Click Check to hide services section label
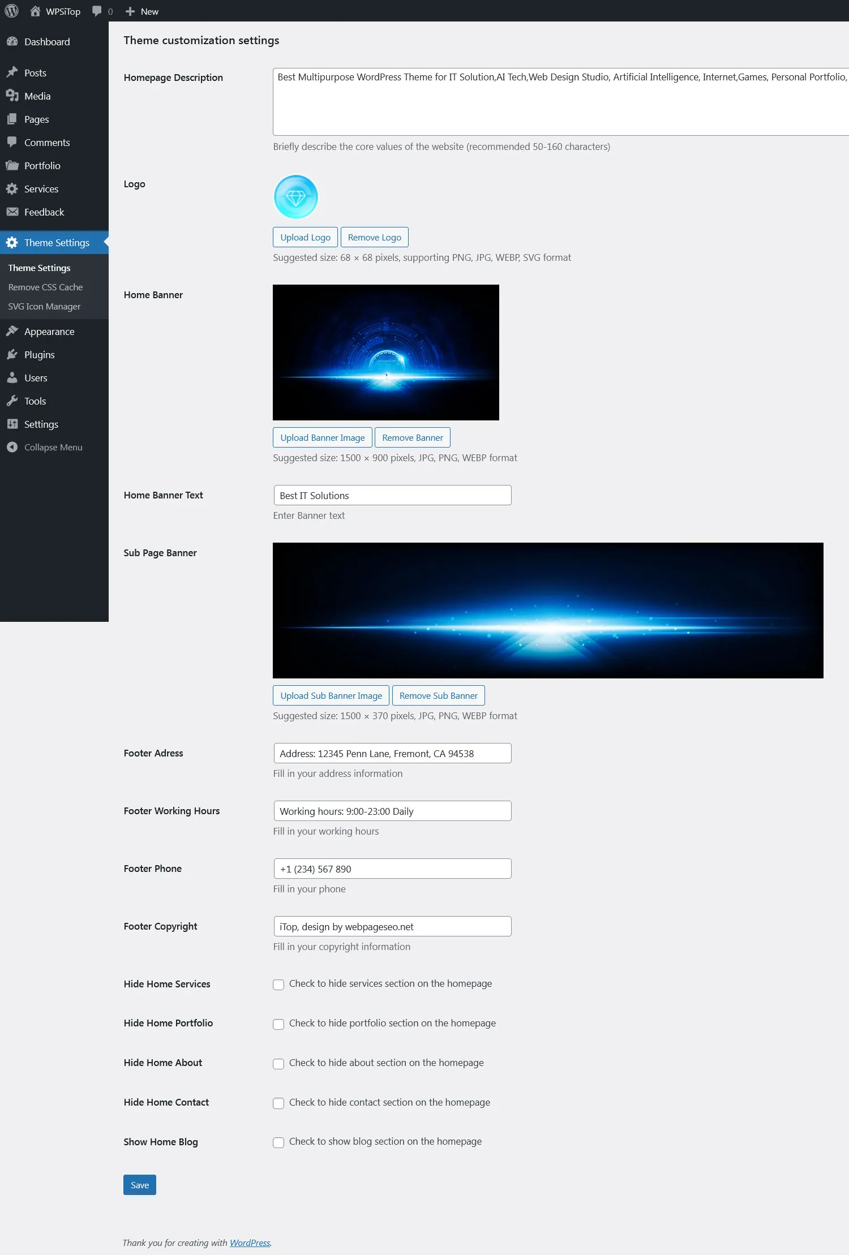The width and height of the screenshot is (849, 1255). coord(391,983)
